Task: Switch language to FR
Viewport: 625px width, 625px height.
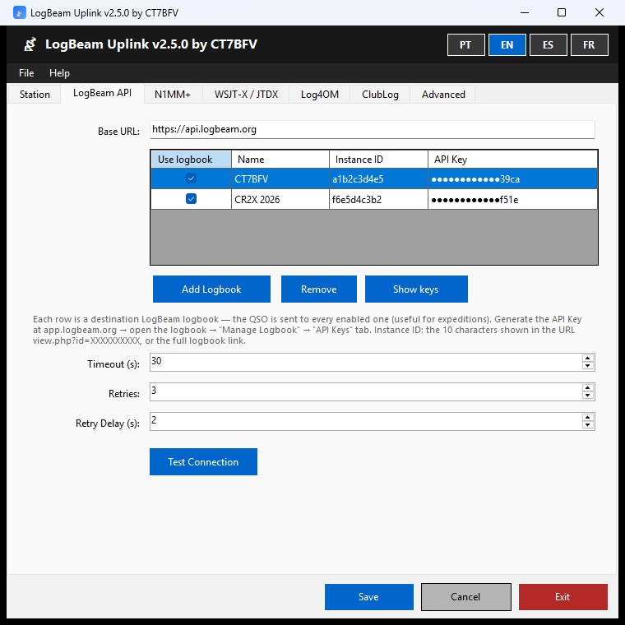Action: tap(589, 45)
